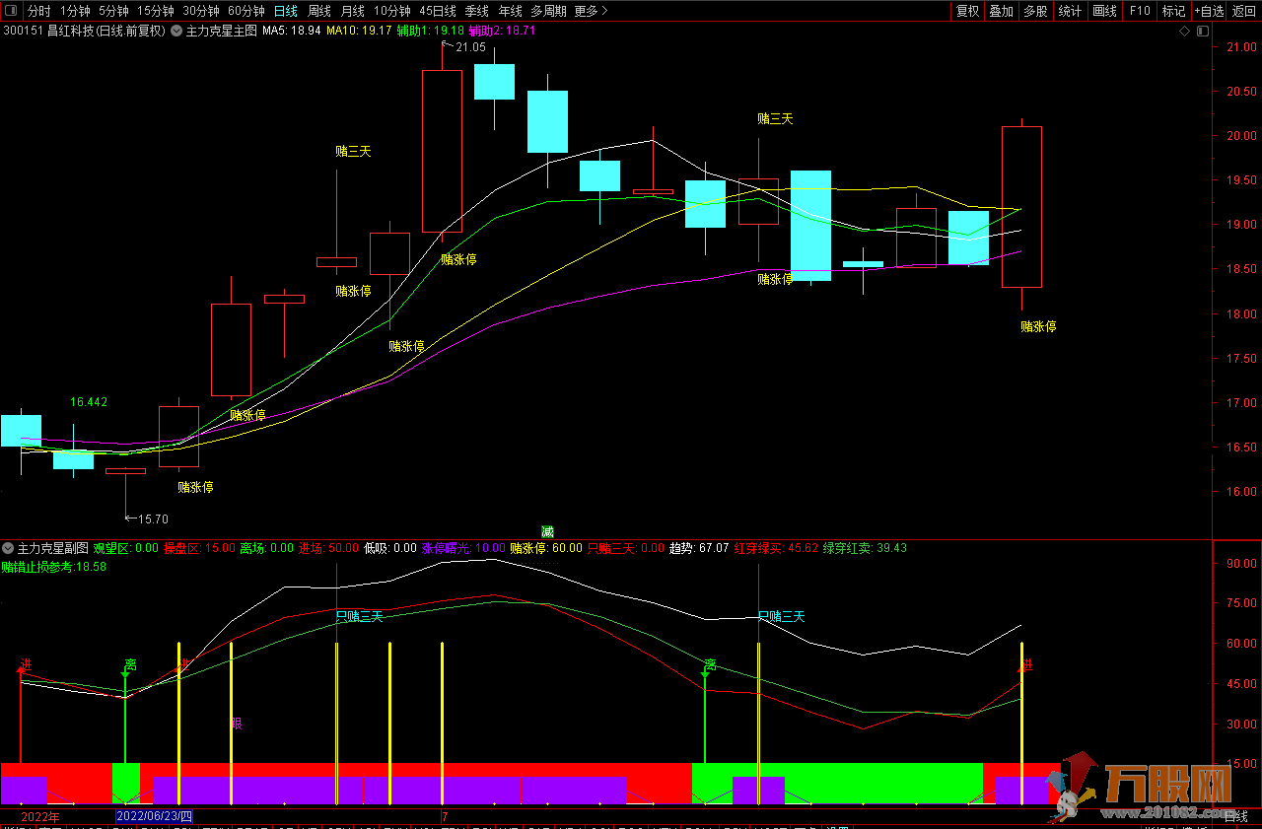Select the 30分钟 period tab
The width and height of the screenshot is (1262, 829).
coord(201,11)
